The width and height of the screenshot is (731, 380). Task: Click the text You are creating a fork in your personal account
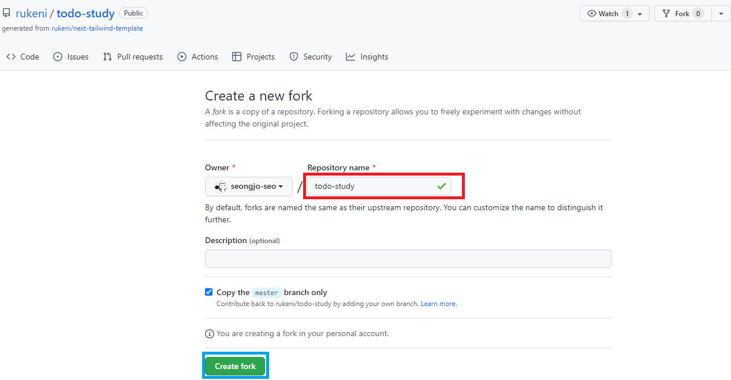[303, 334]
